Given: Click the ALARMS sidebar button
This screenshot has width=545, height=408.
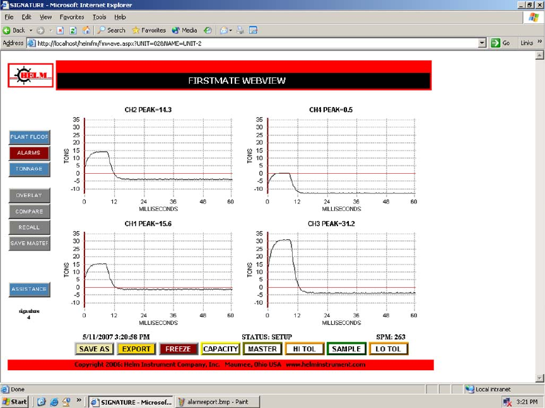Looking at the screenshot, I should point(29,153).
